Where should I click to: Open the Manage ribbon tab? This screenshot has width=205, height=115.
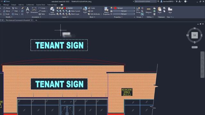point(6,5)
